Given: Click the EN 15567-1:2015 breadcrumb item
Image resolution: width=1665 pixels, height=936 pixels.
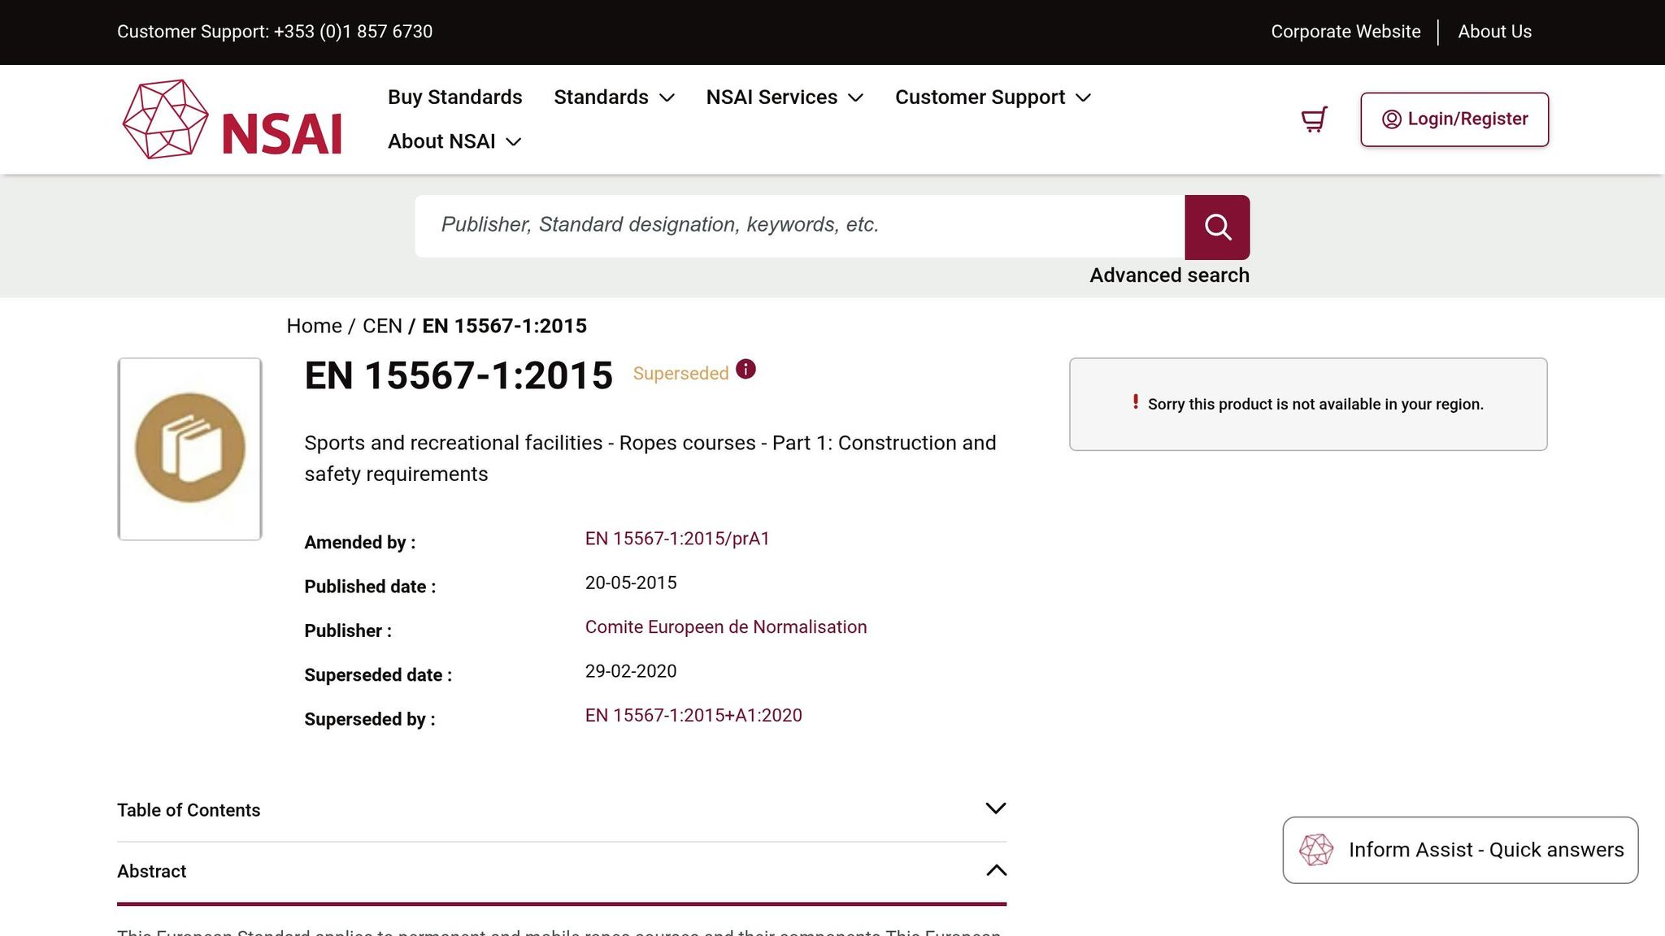Looking at the screenshot, I should pos(504,326).
